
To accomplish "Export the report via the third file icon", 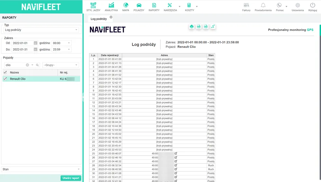I will (206, 26).
